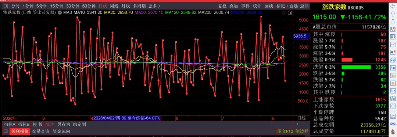Select the 60分钟 period
This screenshot has width=397, height=137.
pyautogui.click(x=89, y=6)
